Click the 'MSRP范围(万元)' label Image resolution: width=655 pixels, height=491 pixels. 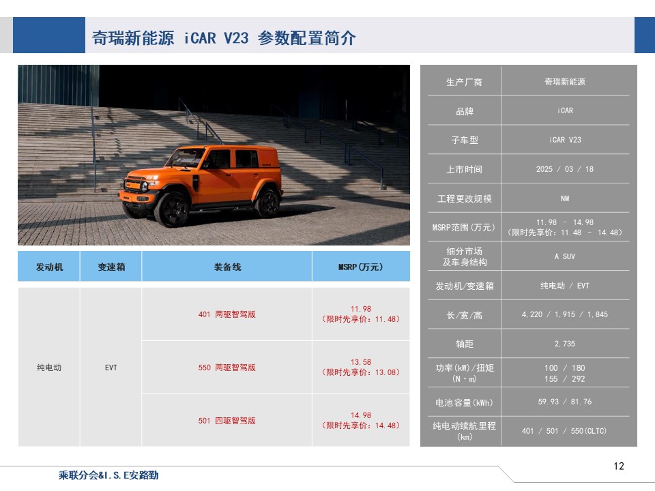tap(464, 227)
